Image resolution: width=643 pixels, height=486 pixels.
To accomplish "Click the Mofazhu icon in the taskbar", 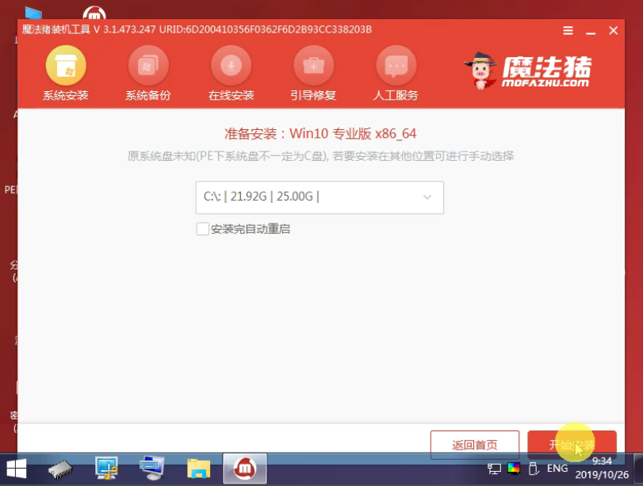I will point(243,469).
